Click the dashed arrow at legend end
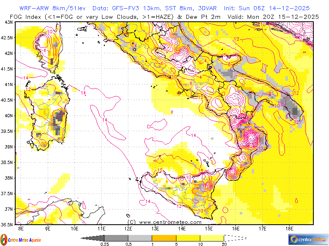This screenshot has height=246, width=329. point(236,238)
